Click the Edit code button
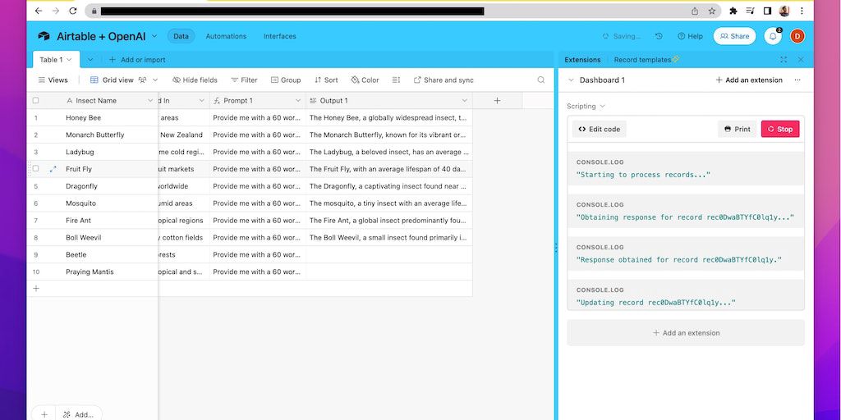The image size is (841, 420). coord(600,129)
